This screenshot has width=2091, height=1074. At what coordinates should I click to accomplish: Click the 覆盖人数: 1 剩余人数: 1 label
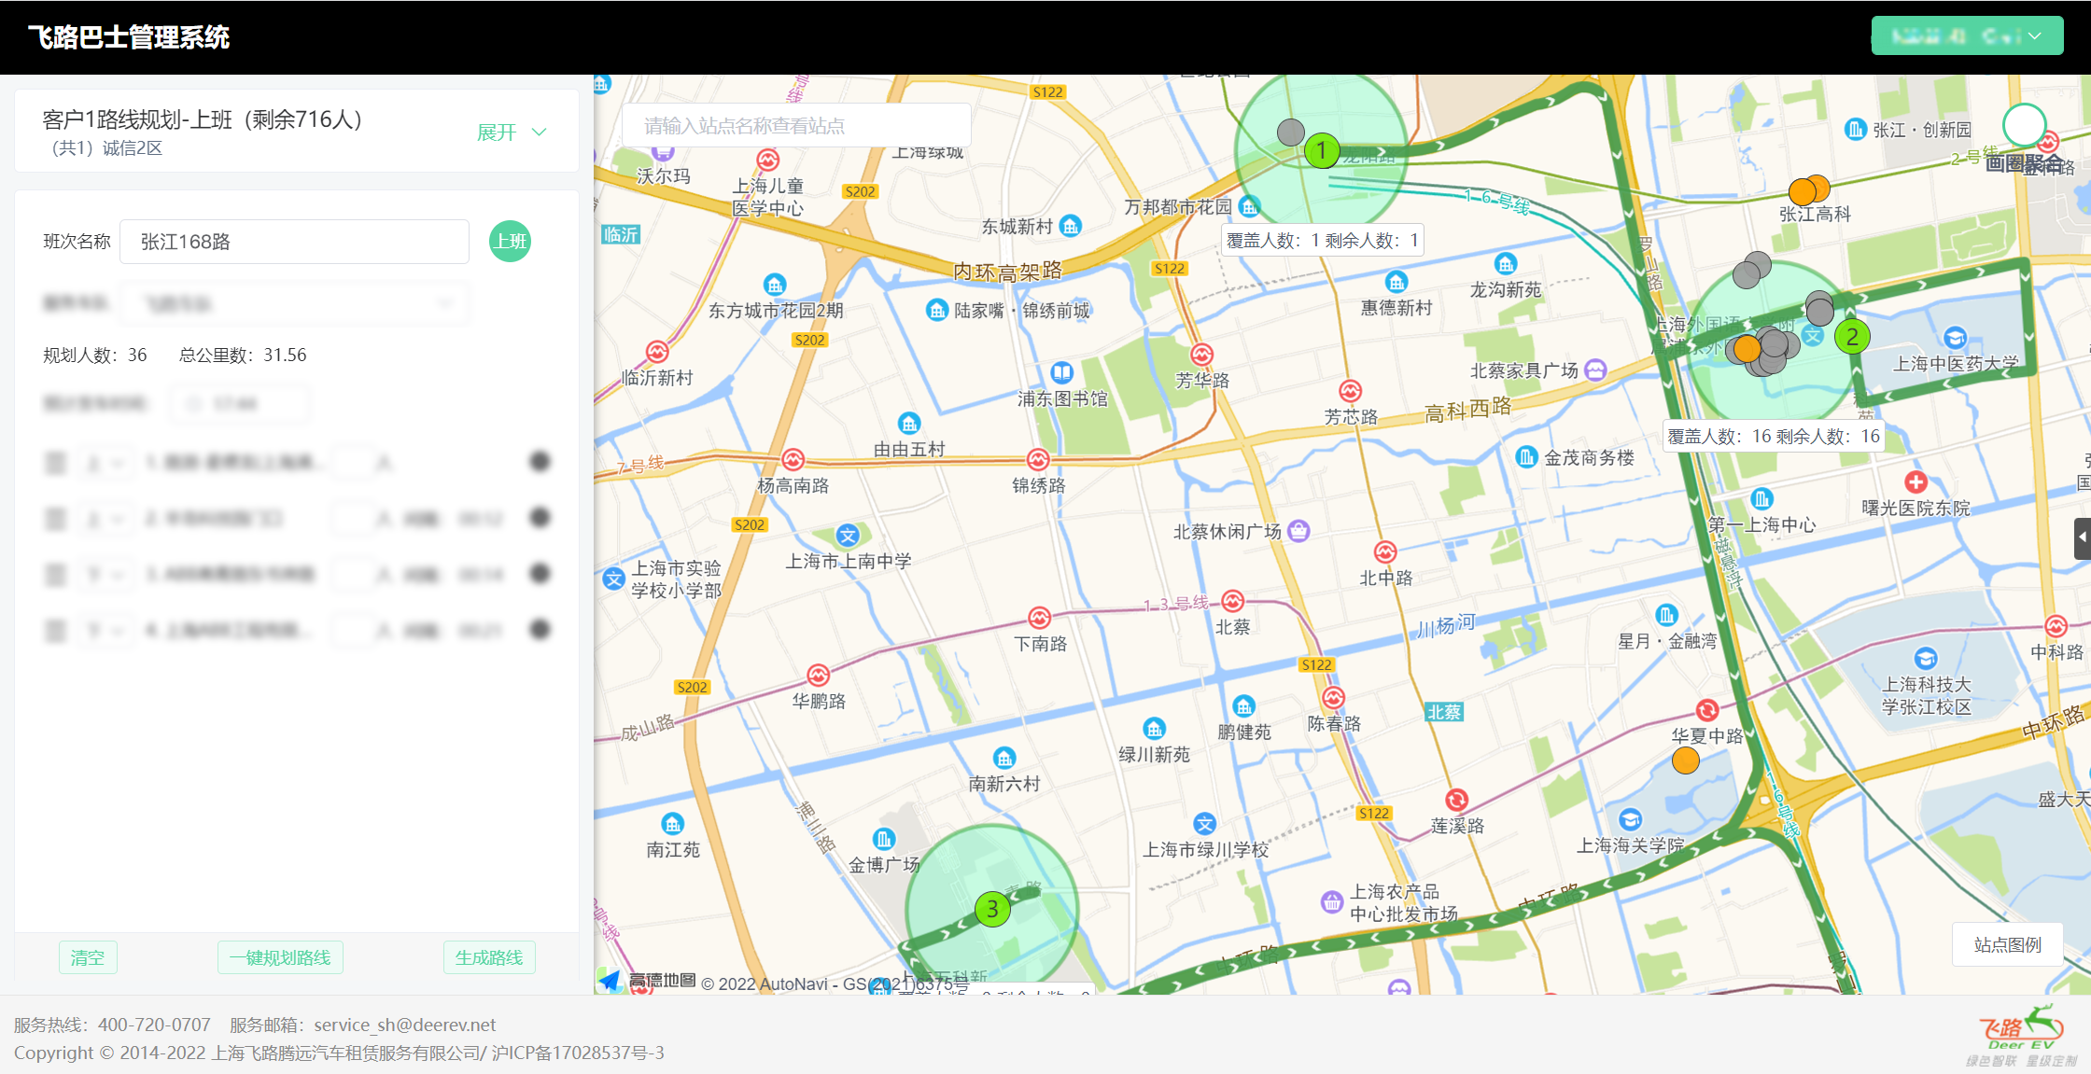pos(1323,241)
